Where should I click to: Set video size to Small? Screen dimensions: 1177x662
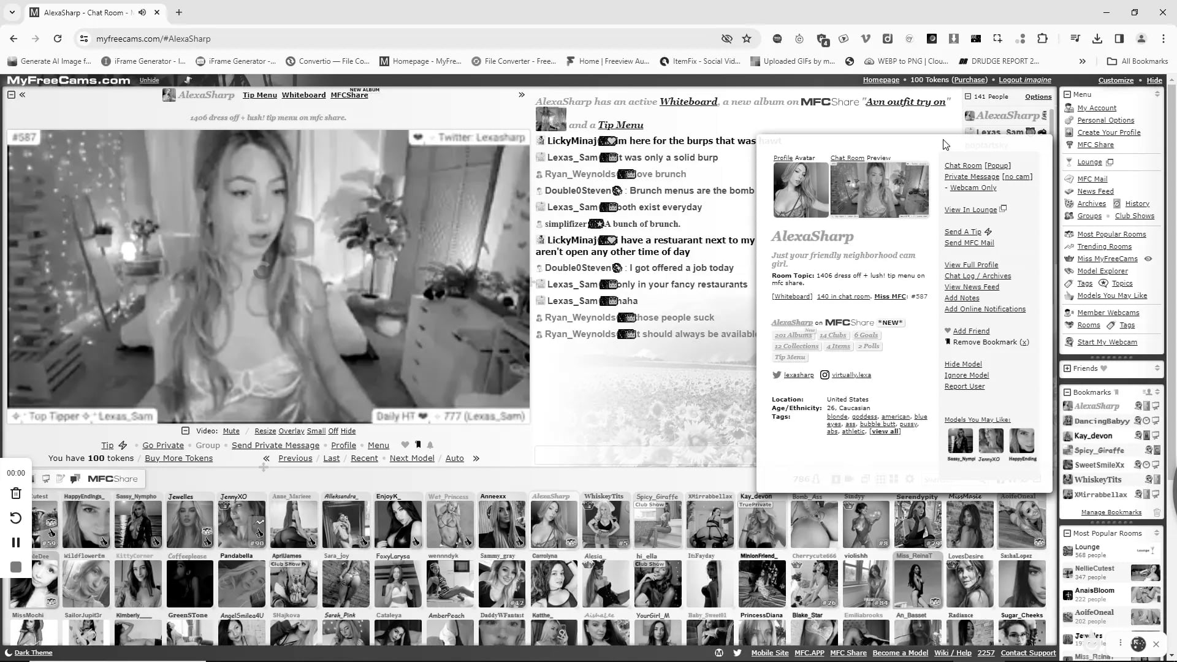pos(316,431)
